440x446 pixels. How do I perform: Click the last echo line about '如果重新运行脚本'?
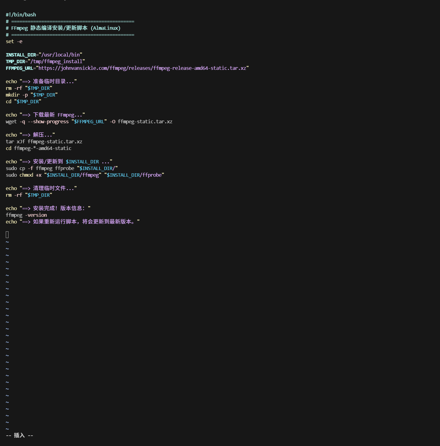coord(73,222)
